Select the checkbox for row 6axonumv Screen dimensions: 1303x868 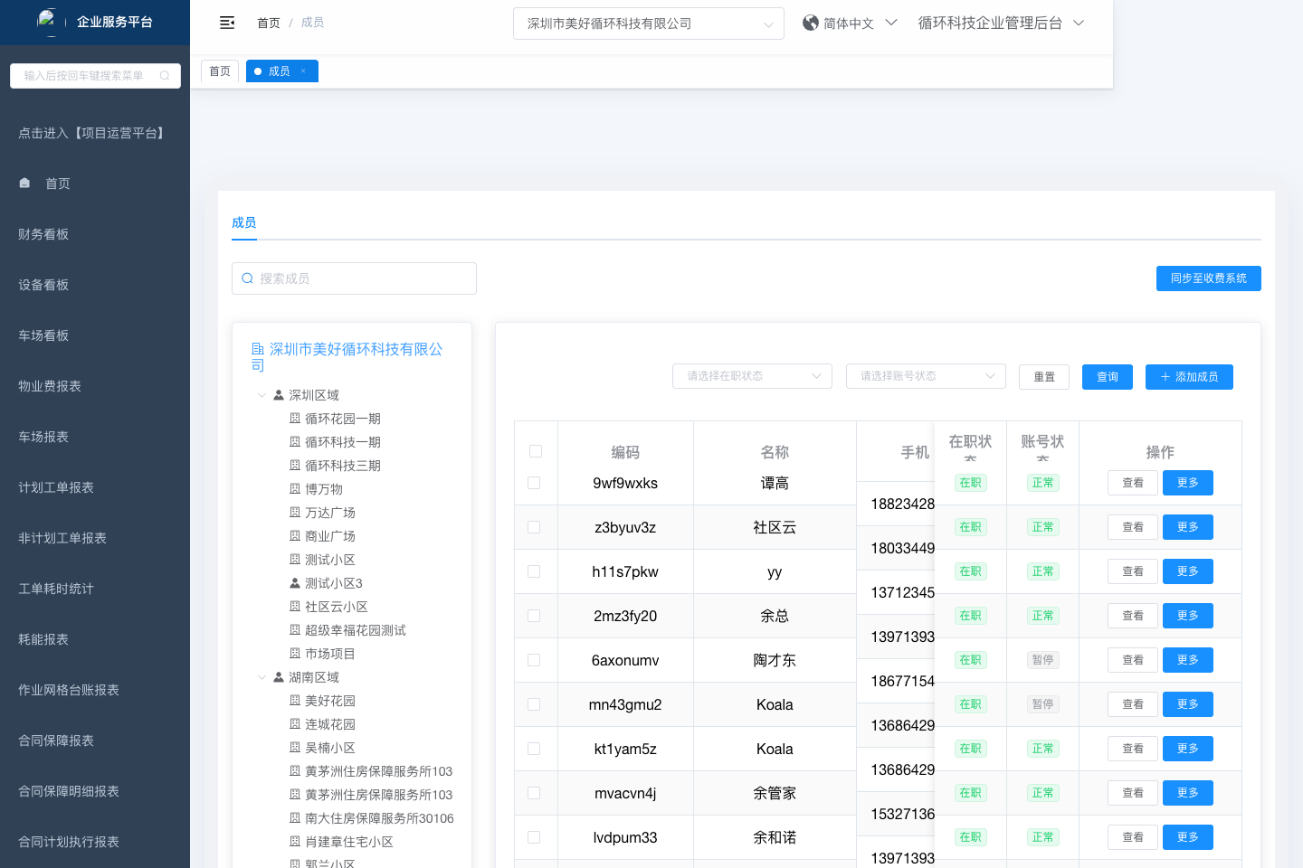534,660
